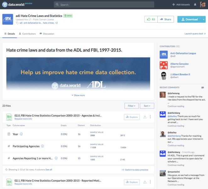This screenshot has height=189, width=208.
Task: Click Request more info under 02.1_FBI file
Action: click(x=23, y=184)
